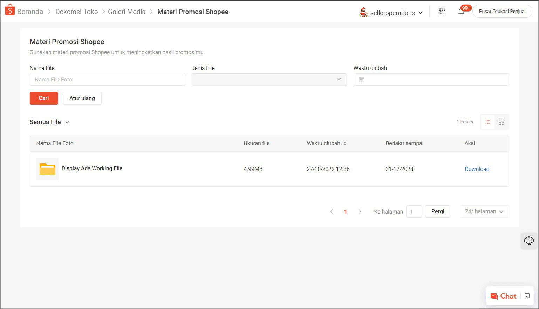Click the Pusat Edukasi Penjual button
This screenshot has height=309, width=539.
pos(502,11)
